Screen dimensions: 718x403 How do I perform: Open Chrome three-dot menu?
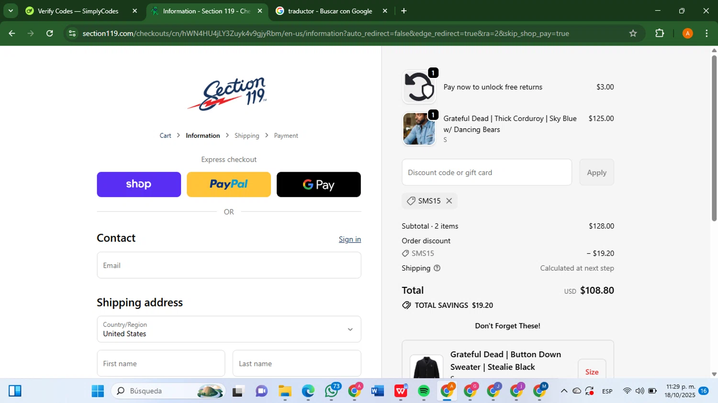(x=707, y=33)
